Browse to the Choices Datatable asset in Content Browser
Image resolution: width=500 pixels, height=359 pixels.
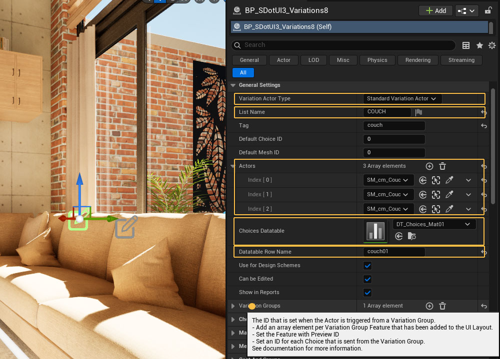coord(411,236)
